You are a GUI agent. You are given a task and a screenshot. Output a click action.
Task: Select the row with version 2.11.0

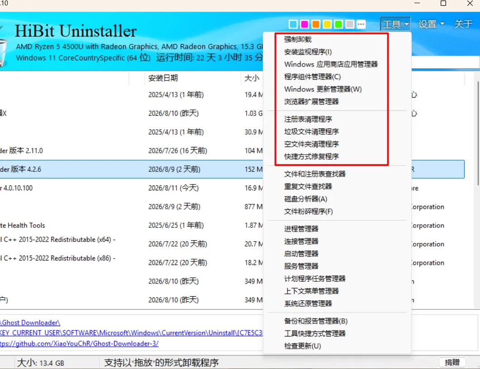(x=132, y=151)
